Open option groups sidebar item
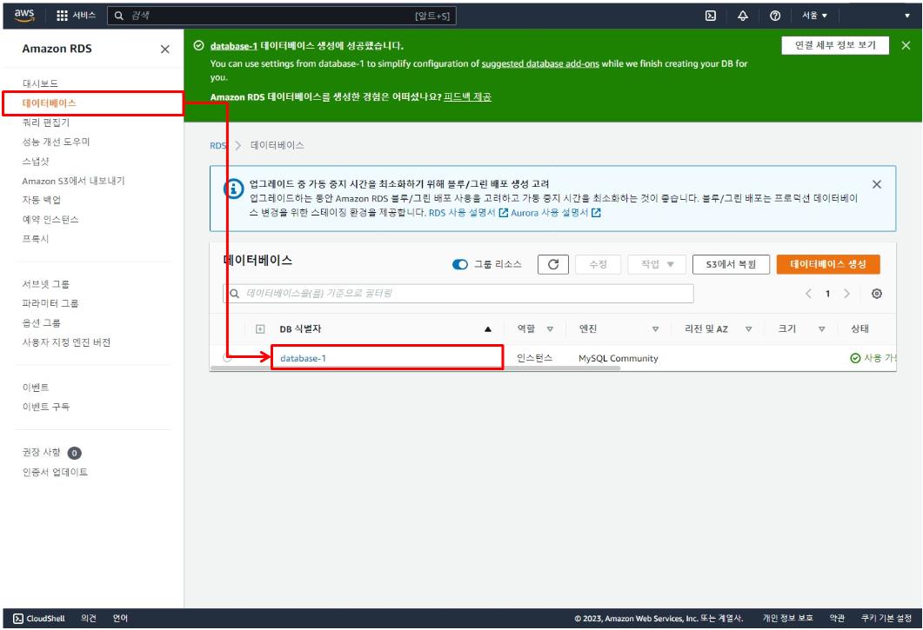Viewport: 923px width, 630px height. [x=41, y=323]
